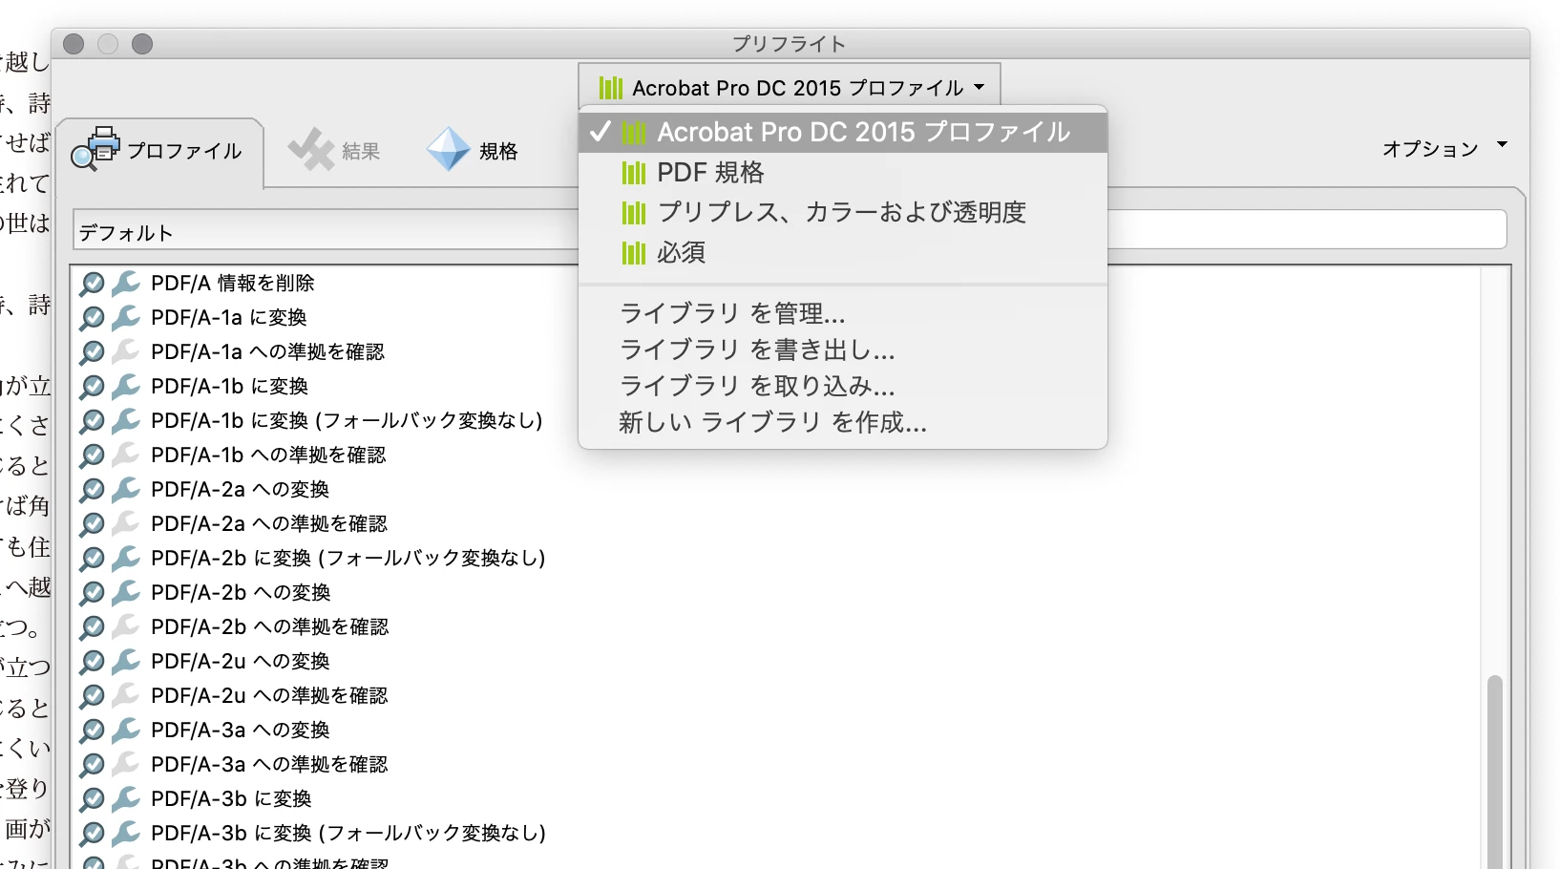This screenshot has width=1560, height=869.
Task: Choose プリプレス、カラーおよび透明度 library
Action: click(843, 213)
